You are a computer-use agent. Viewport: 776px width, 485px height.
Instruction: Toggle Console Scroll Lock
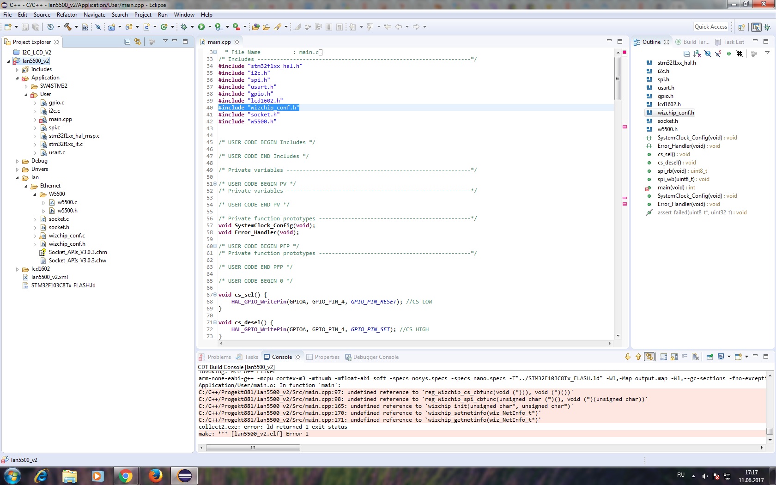coord(674,357)
